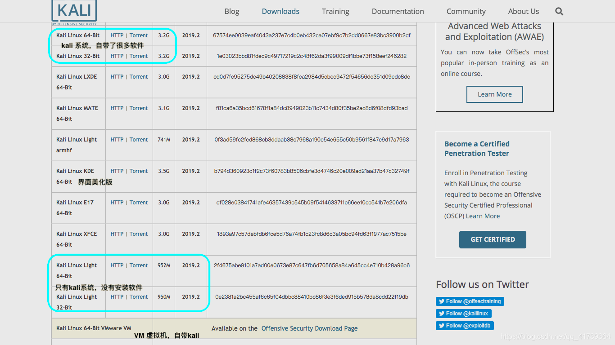
Task: Download Kali Linux 32-Bit via HTTP
Action: click(x=117, y=56)
